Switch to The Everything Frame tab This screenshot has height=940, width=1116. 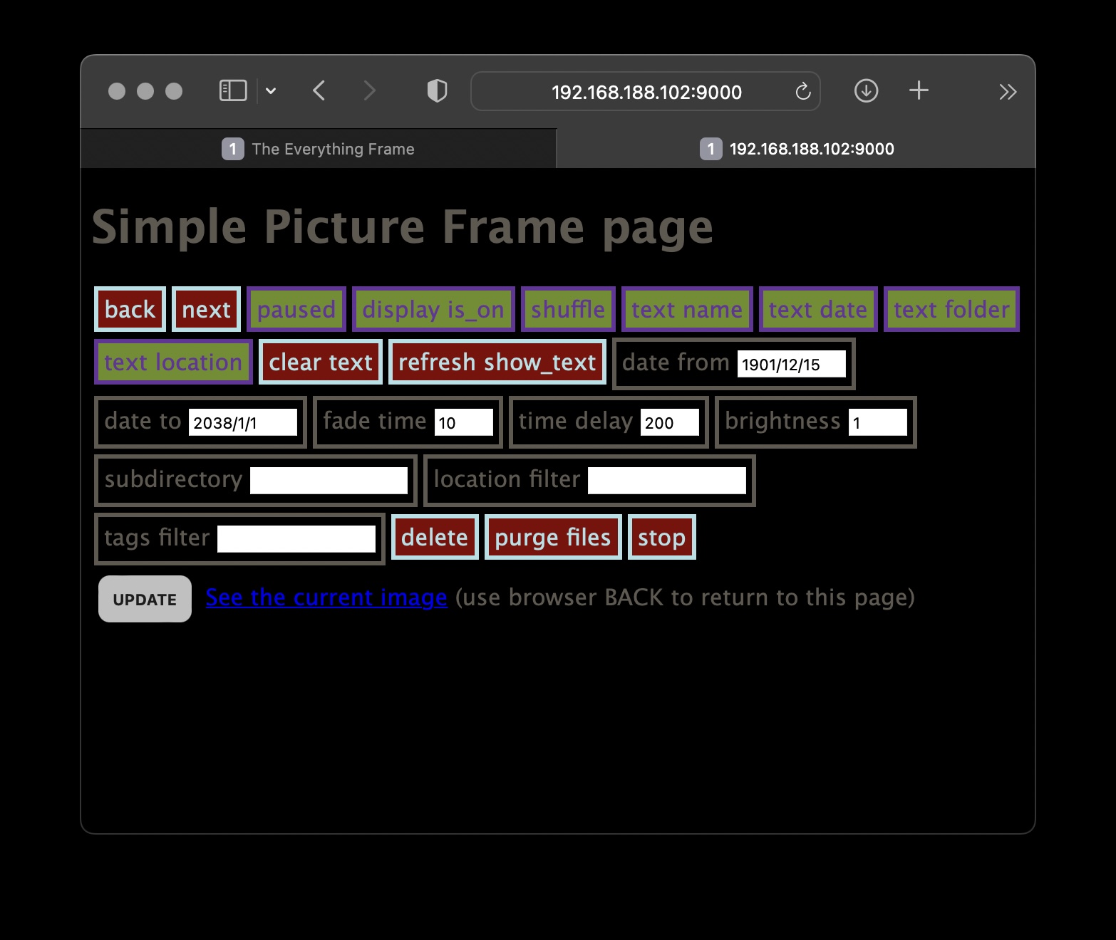(x=319, y=149)
